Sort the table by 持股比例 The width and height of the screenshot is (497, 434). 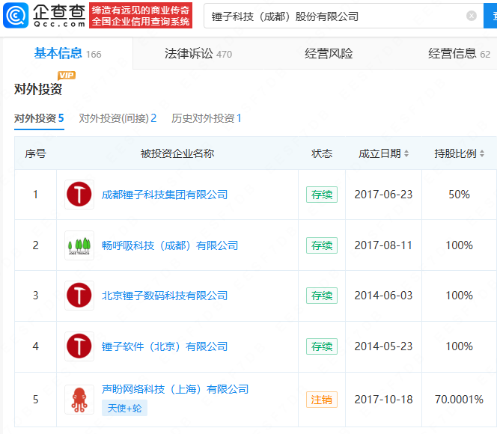[460, 153]
